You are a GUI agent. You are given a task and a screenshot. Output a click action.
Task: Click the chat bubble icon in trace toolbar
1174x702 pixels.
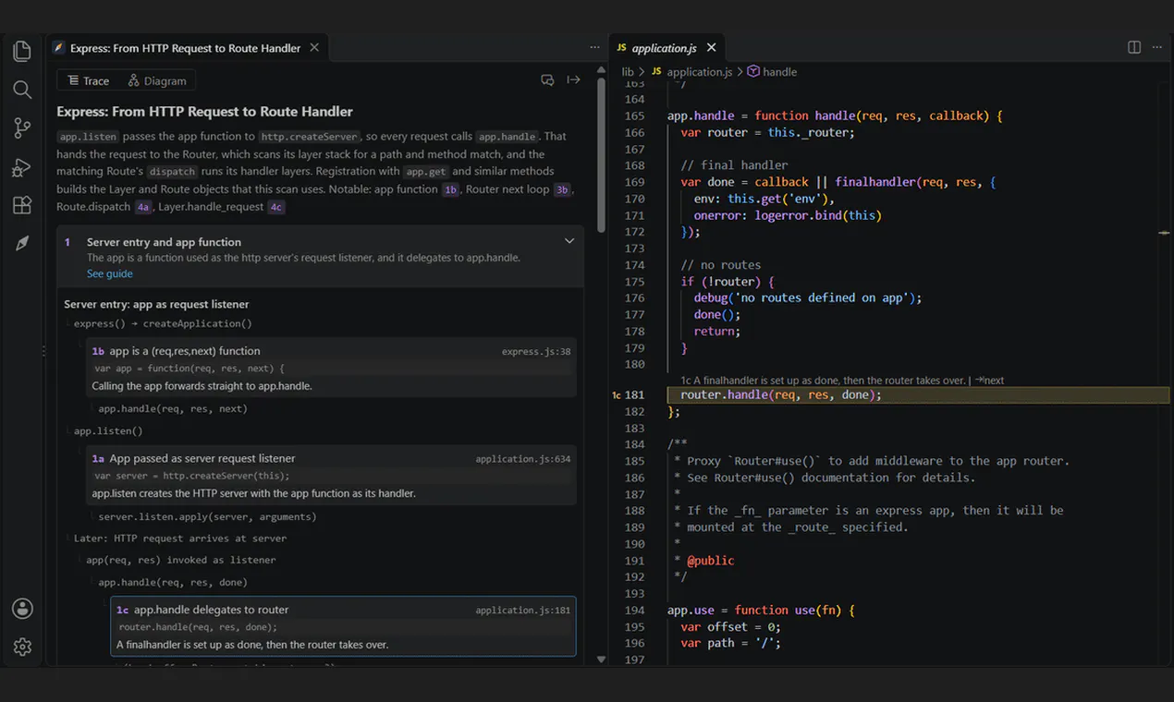547,80
